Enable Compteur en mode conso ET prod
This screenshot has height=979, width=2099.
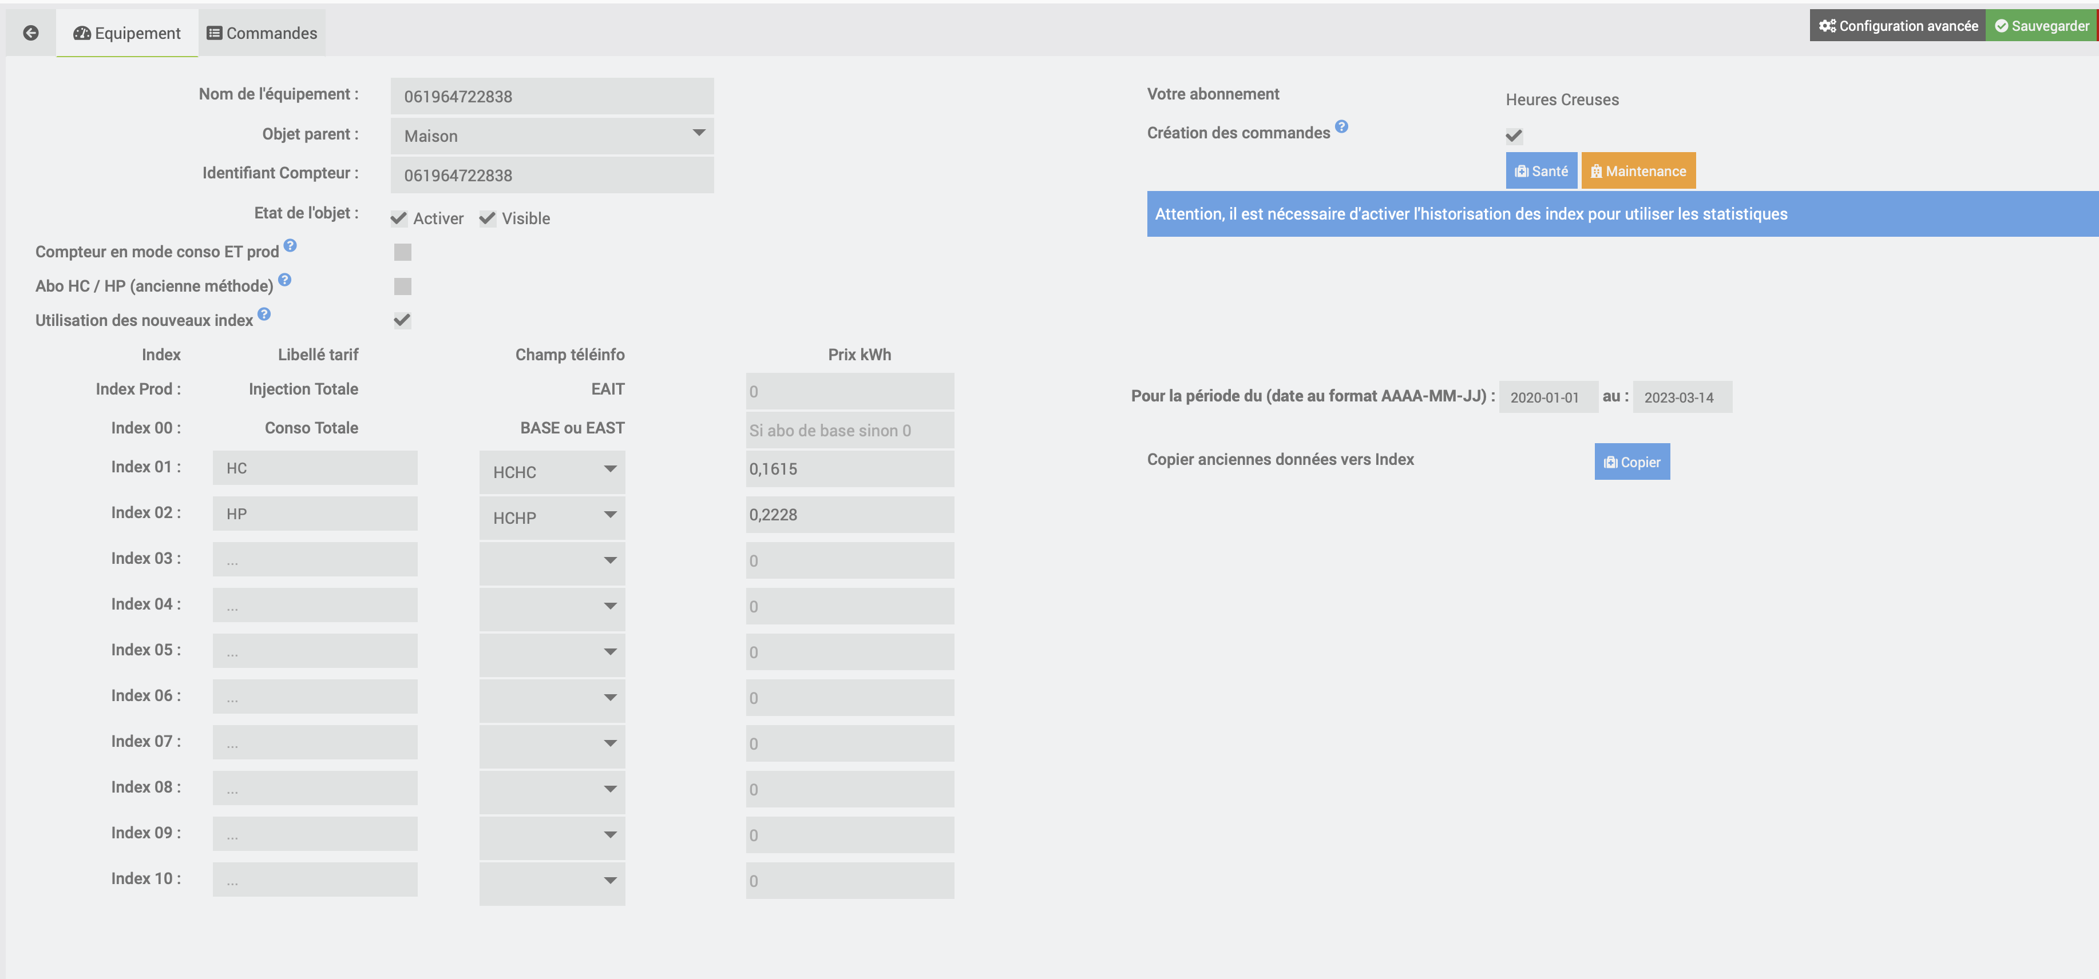(402, 253)
